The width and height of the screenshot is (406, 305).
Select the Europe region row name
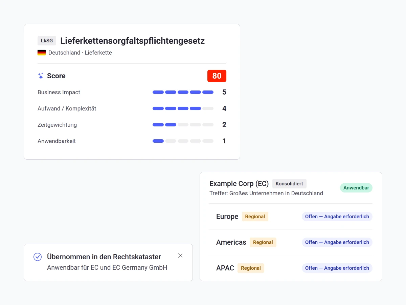coord(227,217)
